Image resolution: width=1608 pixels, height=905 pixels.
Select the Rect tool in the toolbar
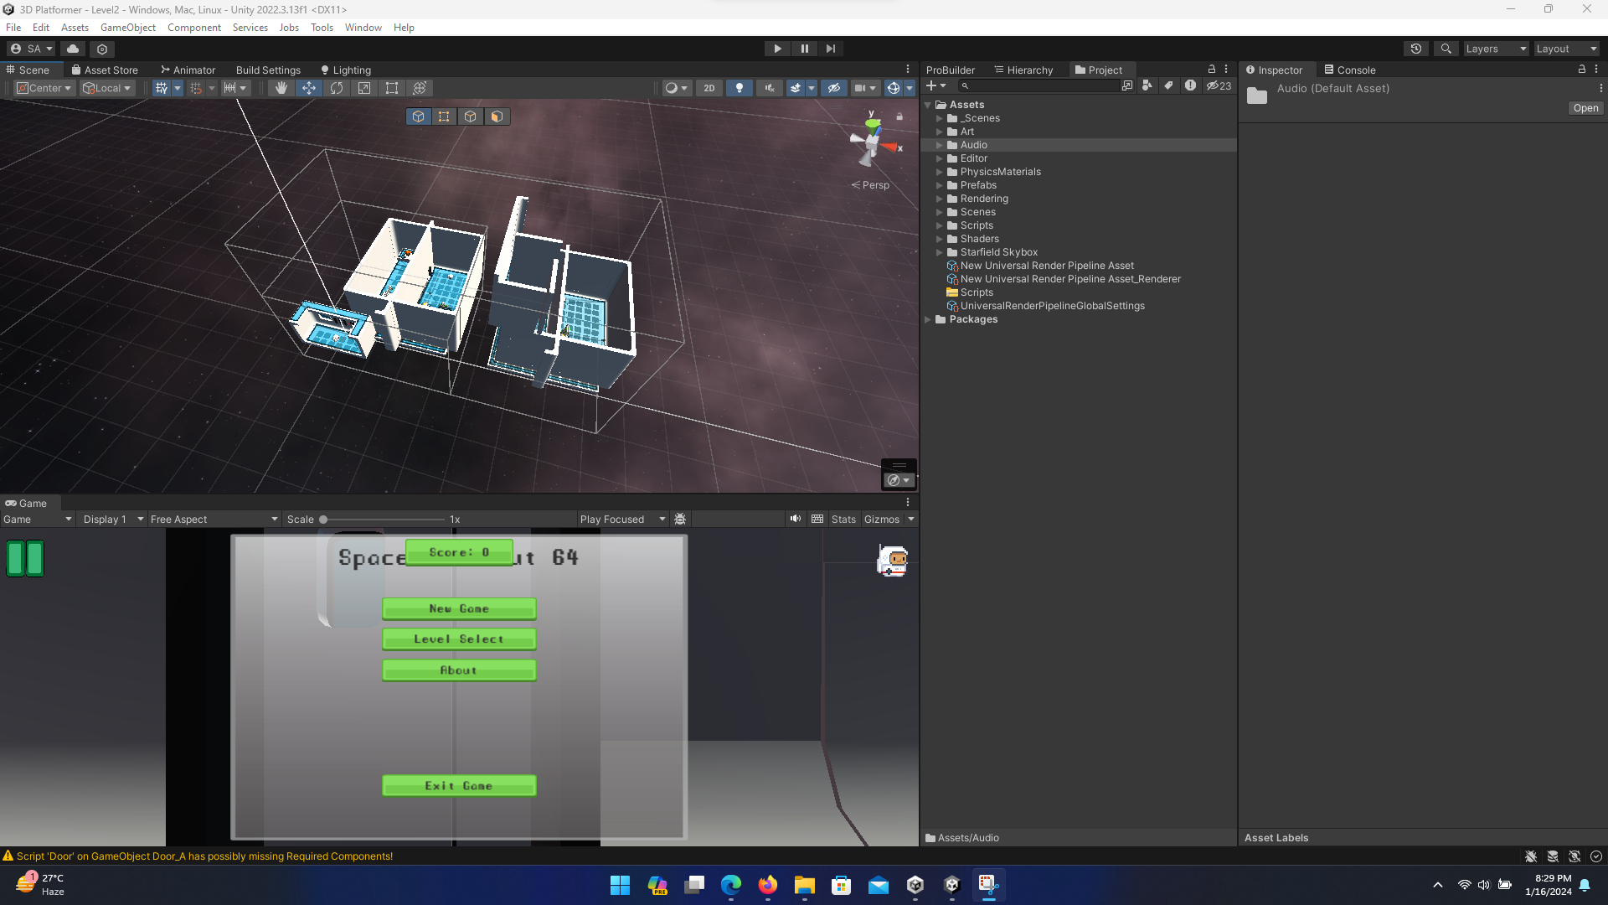[x=392, y=88]
